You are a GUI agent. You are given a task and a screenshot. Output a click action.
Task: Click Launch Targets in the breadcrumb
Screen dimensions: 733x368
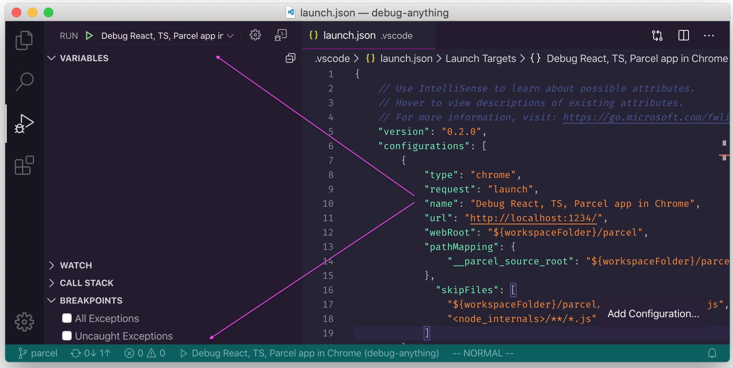tap(481, 58)
